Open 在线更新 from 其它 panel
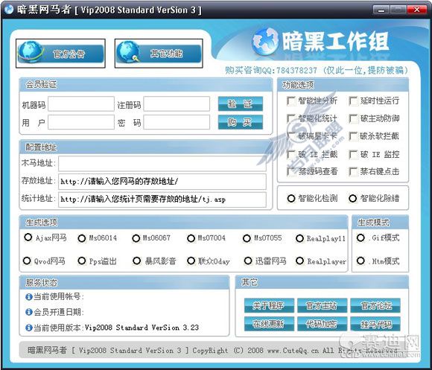The height and width of the screenshot is (370, 432). click(269, 324)
